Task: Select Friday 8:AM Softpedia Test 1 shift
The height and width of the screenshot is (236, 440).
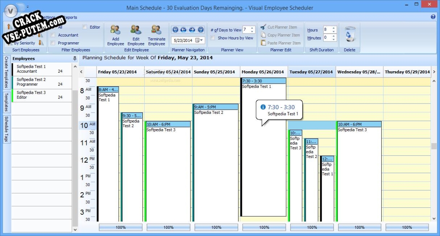Action: pos(108,154)
